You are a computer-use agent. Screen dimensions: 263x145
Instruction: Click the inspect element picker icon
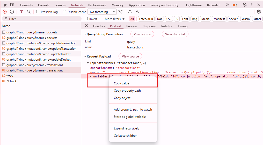(5, 5)
